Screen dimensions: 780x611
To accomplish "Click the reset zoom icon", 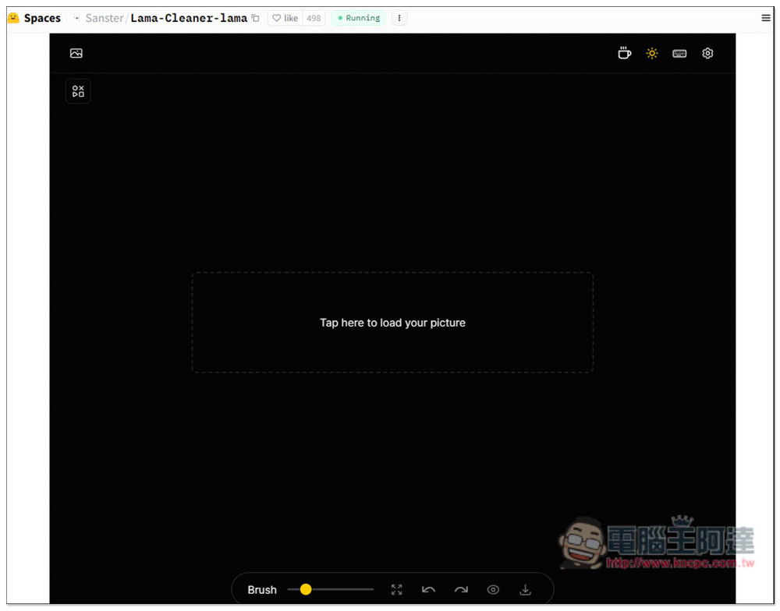I will 397,590.
